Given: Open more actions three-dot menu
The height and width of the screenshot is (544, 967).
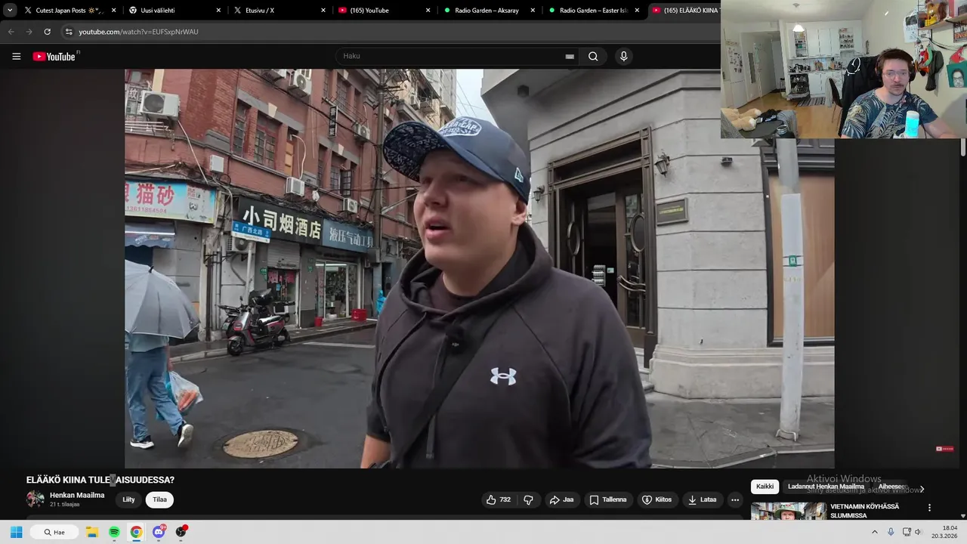Looking at the screenshot, I should coord(735,499).
